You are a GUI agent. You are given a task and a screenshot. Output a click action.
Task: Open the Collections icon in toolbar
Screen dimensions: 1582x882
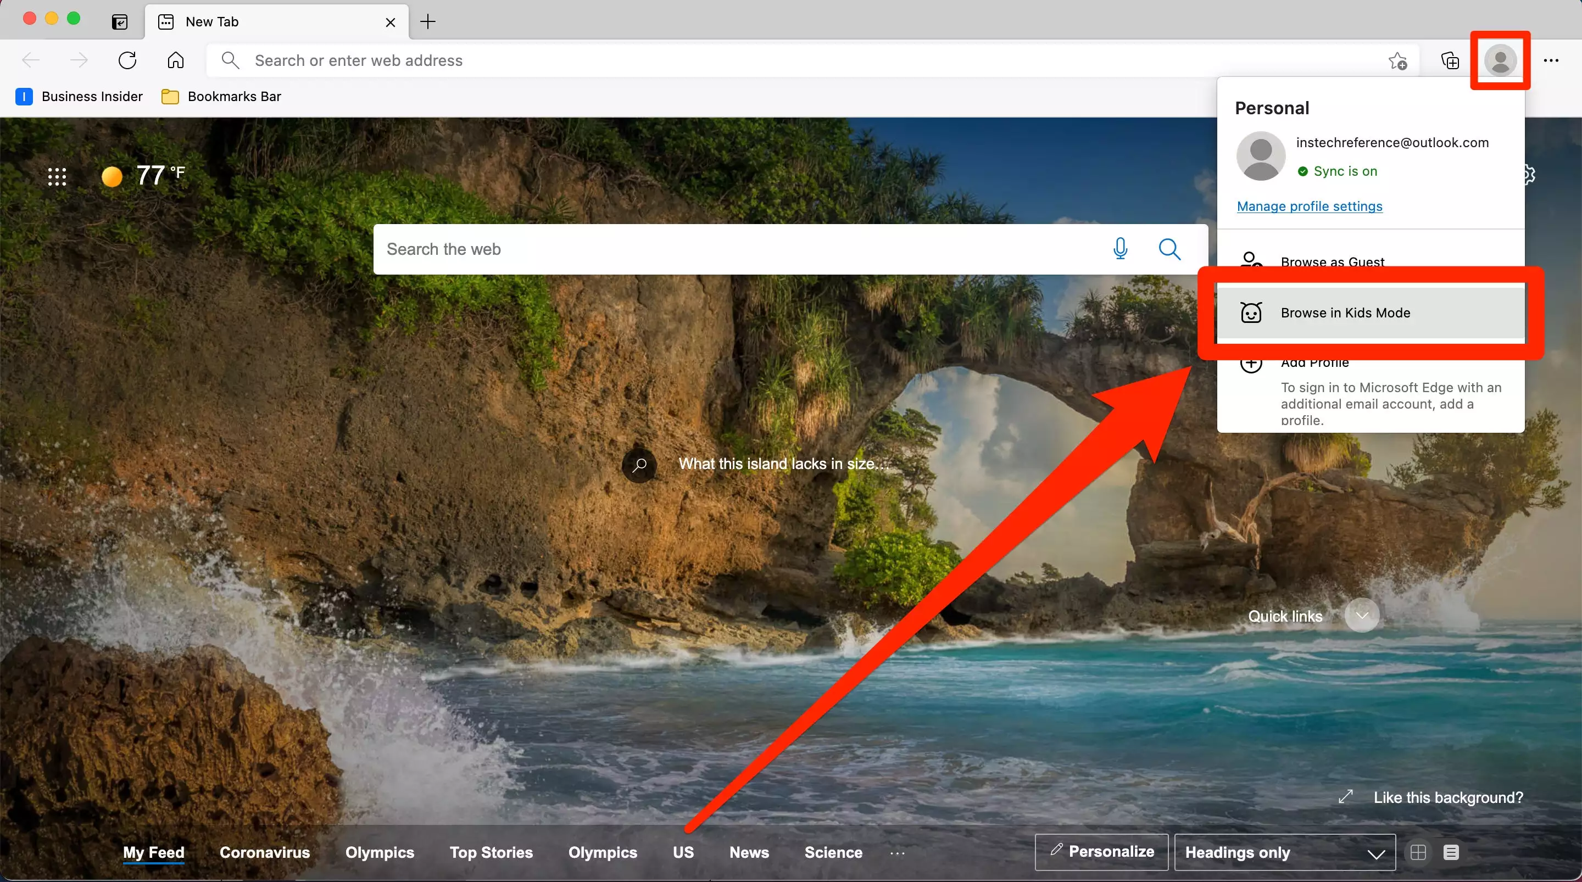[1450, 60]
